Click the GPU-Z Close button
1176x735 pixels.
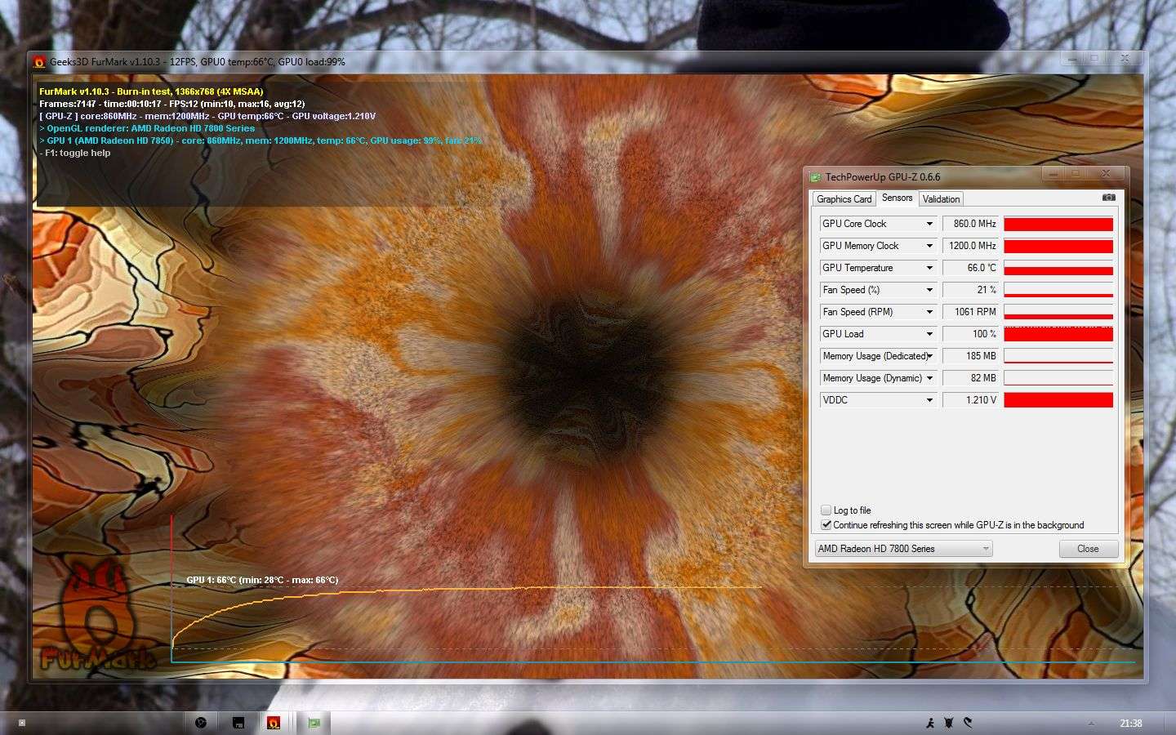pyautogui.click(x=1088, y=549)
